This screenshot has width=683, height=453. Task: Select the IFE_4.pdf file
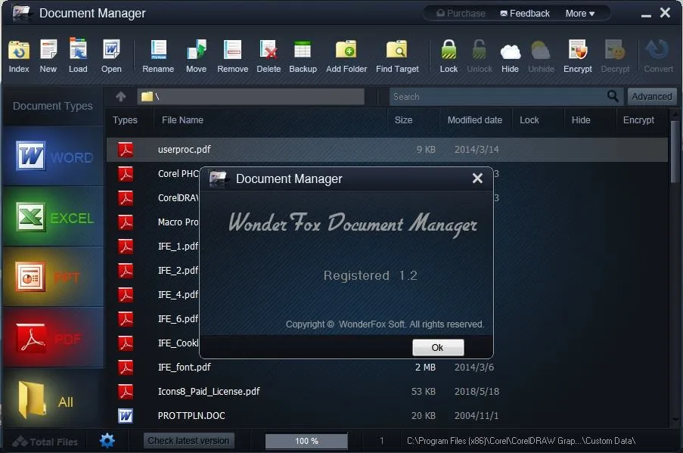click(x=178, y=294)
